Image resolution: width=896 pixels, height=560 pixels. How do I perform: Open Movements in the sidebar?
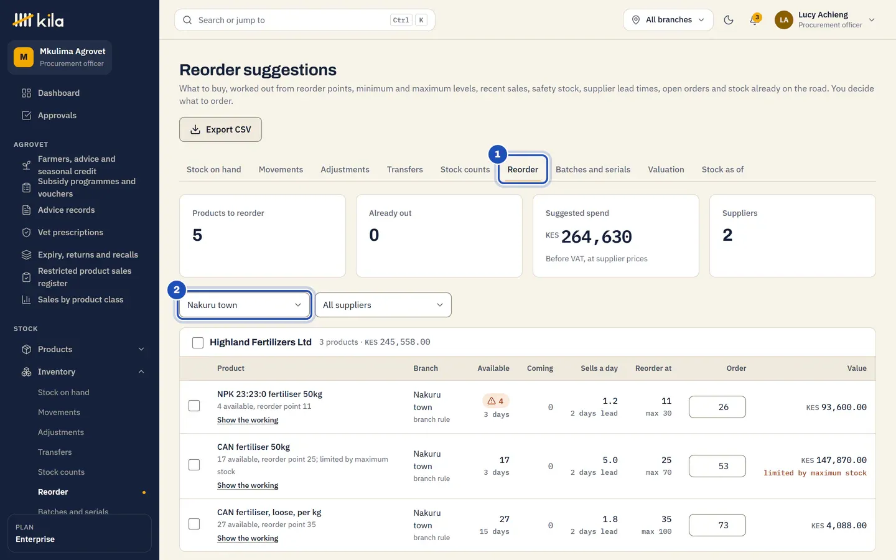point(59,413)
